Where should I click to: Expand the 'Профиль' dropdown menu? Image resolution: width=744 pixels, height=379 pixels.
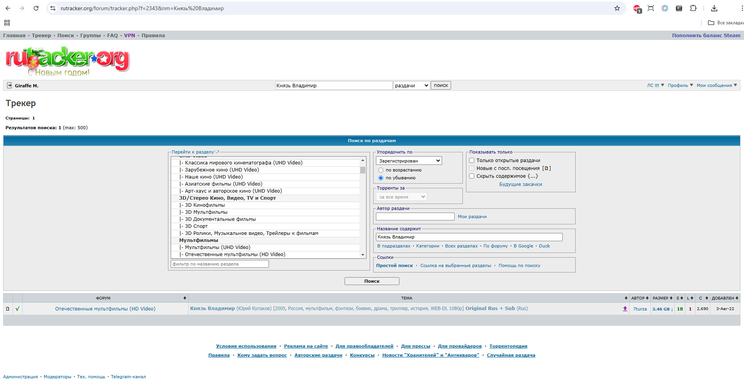click(x=680, y=85)
